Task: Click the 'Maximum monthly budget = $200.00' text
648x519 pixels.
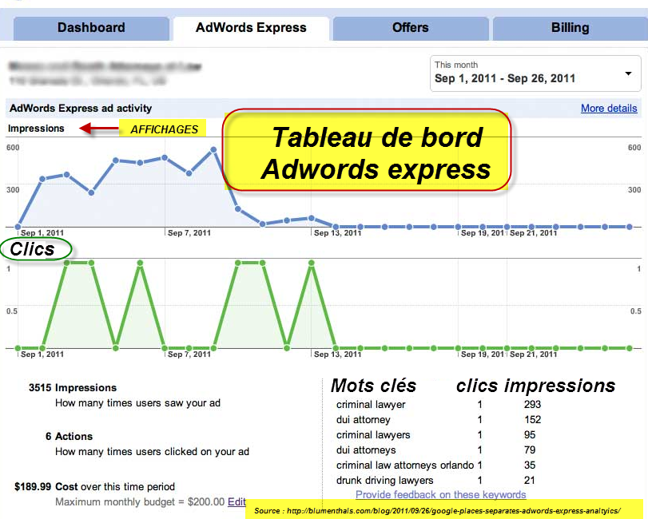Action: [140, 501]
